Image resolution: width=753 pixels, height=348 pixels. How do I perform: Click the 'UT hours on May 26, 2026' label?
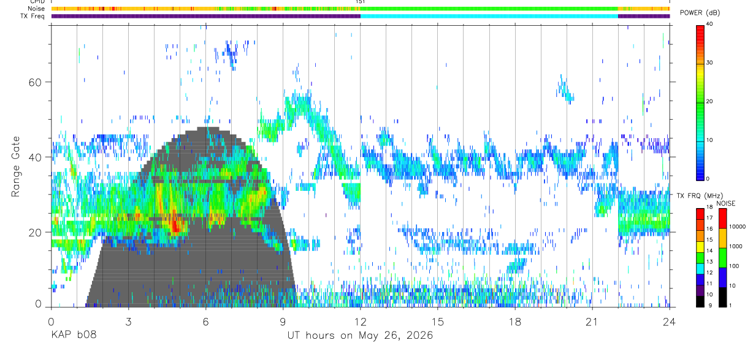coord(361,336)
